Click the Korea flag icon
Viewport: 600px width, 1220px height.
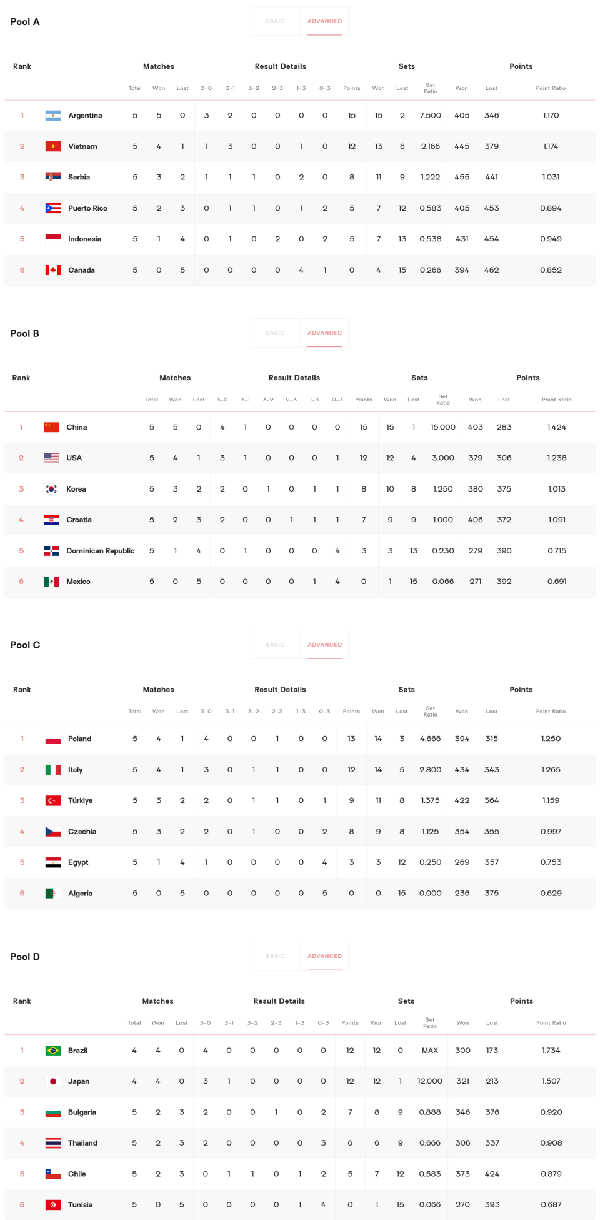(51, 489)
